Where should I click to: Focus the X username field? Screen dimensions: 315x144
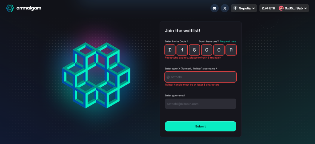201,77
